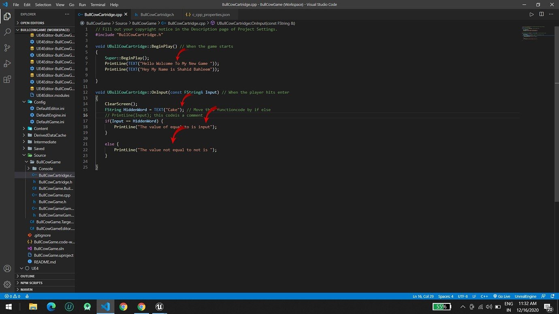Split the editor using the split icon
559x314 pixels.
[542, 14]
